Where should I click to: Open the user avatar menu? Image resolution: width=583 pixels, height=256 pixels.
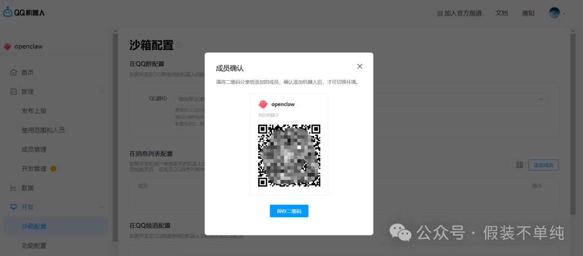(554, 13)
